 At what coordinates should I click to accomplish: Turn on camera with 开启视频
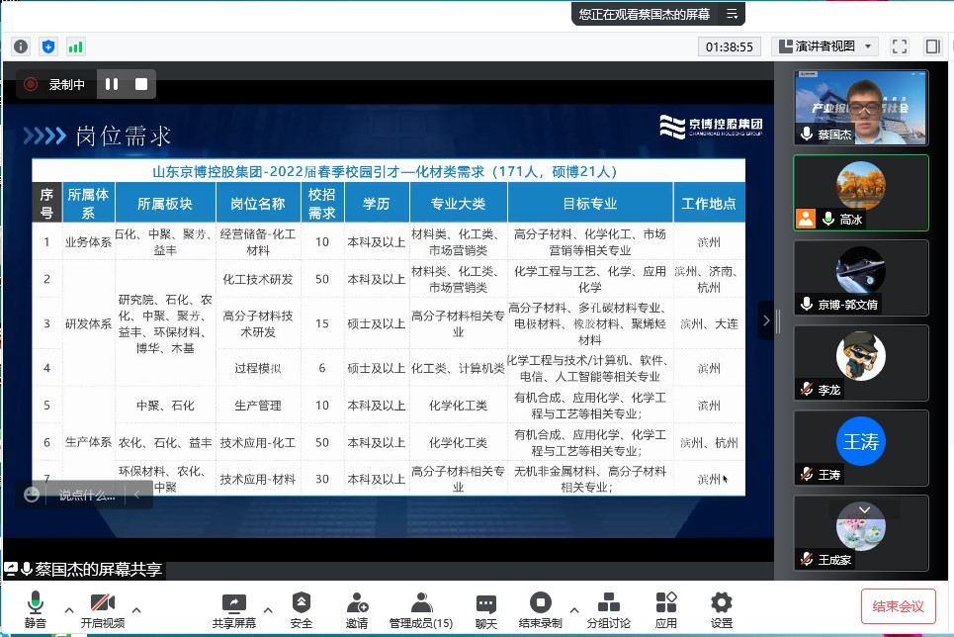coord(102,609)
